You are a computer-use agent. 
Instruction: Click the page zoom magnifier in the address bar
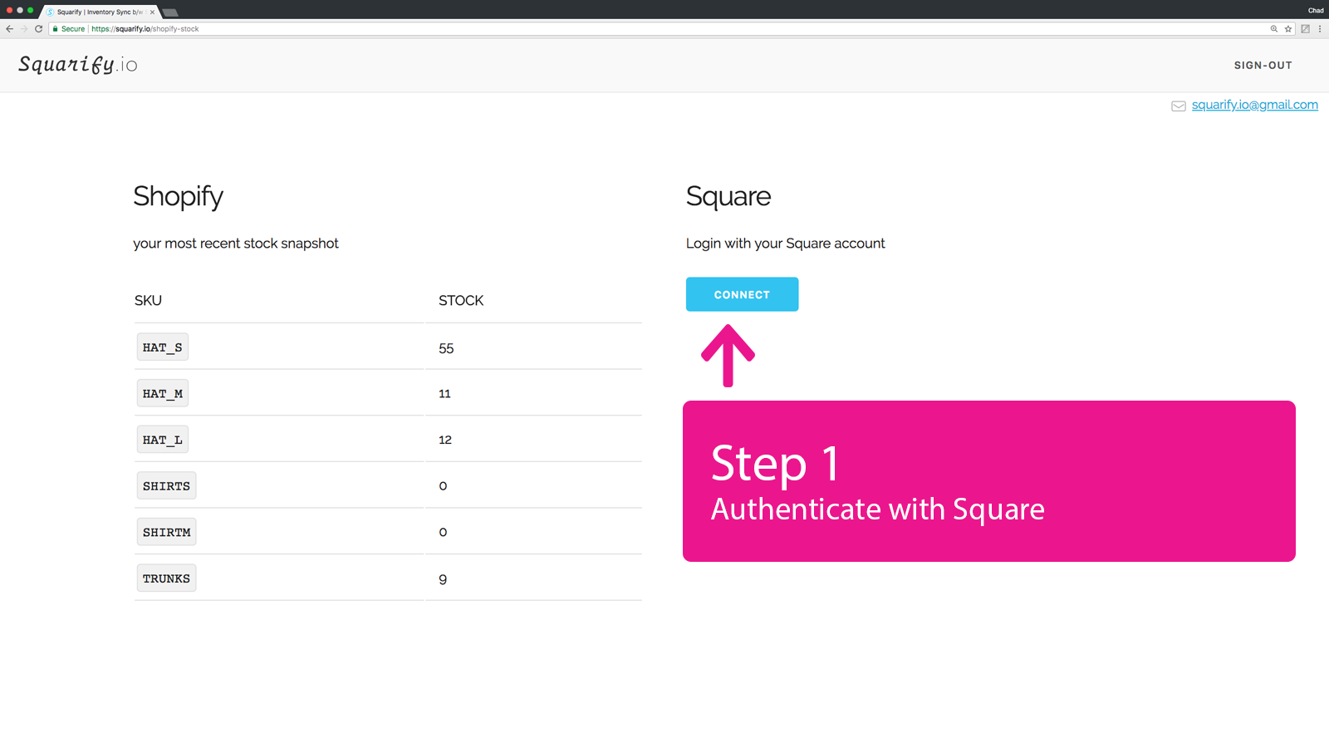tap(1273, 28)
